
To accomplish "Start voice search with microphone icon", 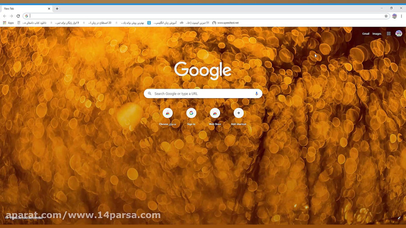I will pos(256,94).
